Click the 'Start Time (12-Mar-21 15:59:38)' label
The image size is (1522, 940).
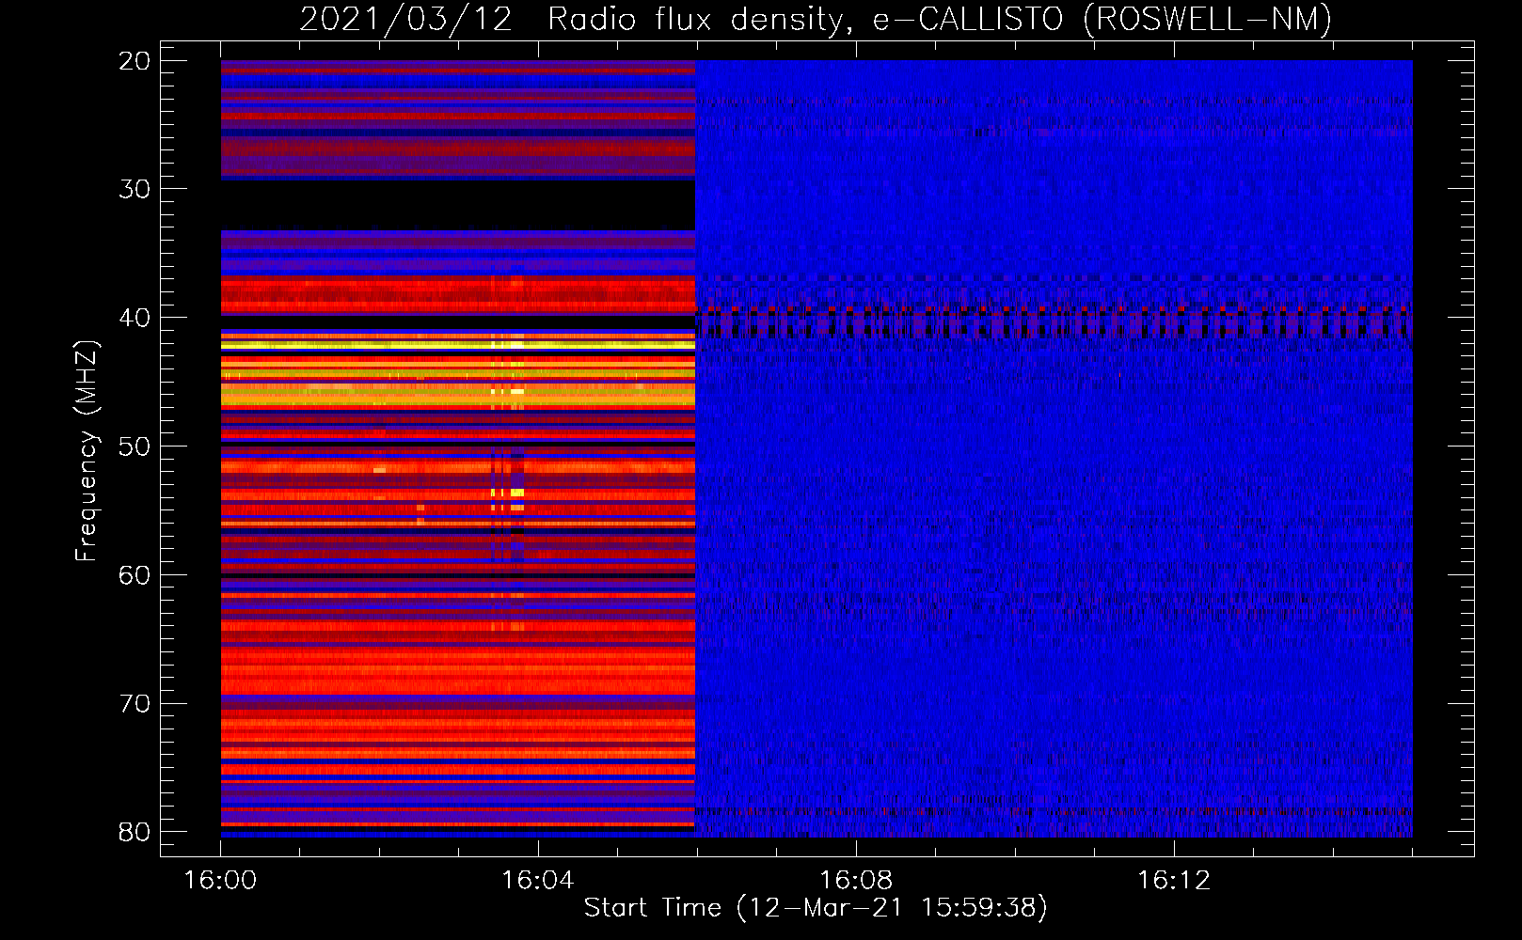pyautogui.click(x=816, y=908)
